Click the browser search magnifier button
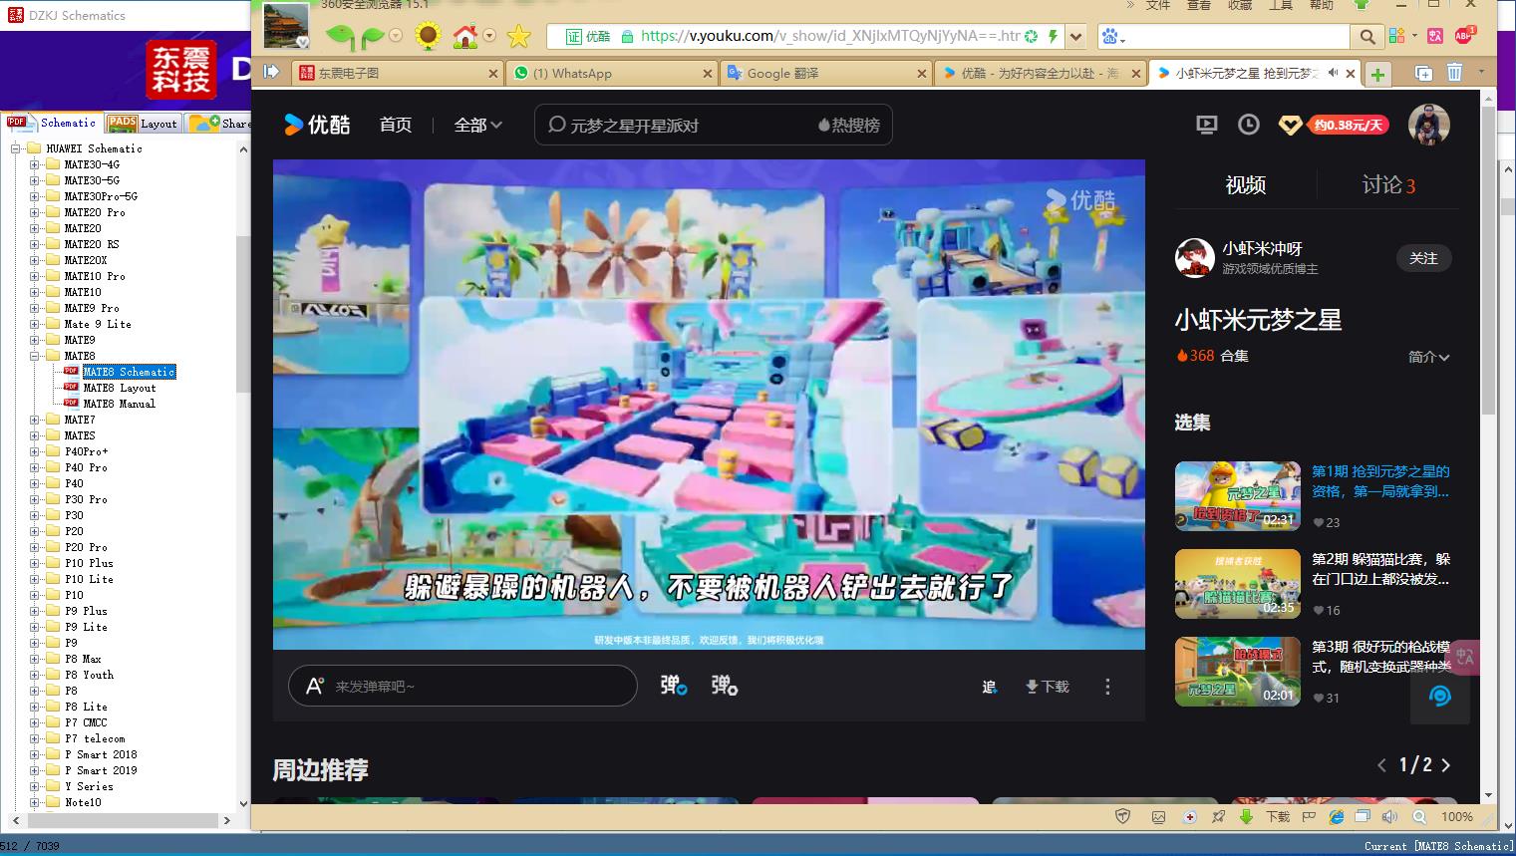 coord(1366,37)
